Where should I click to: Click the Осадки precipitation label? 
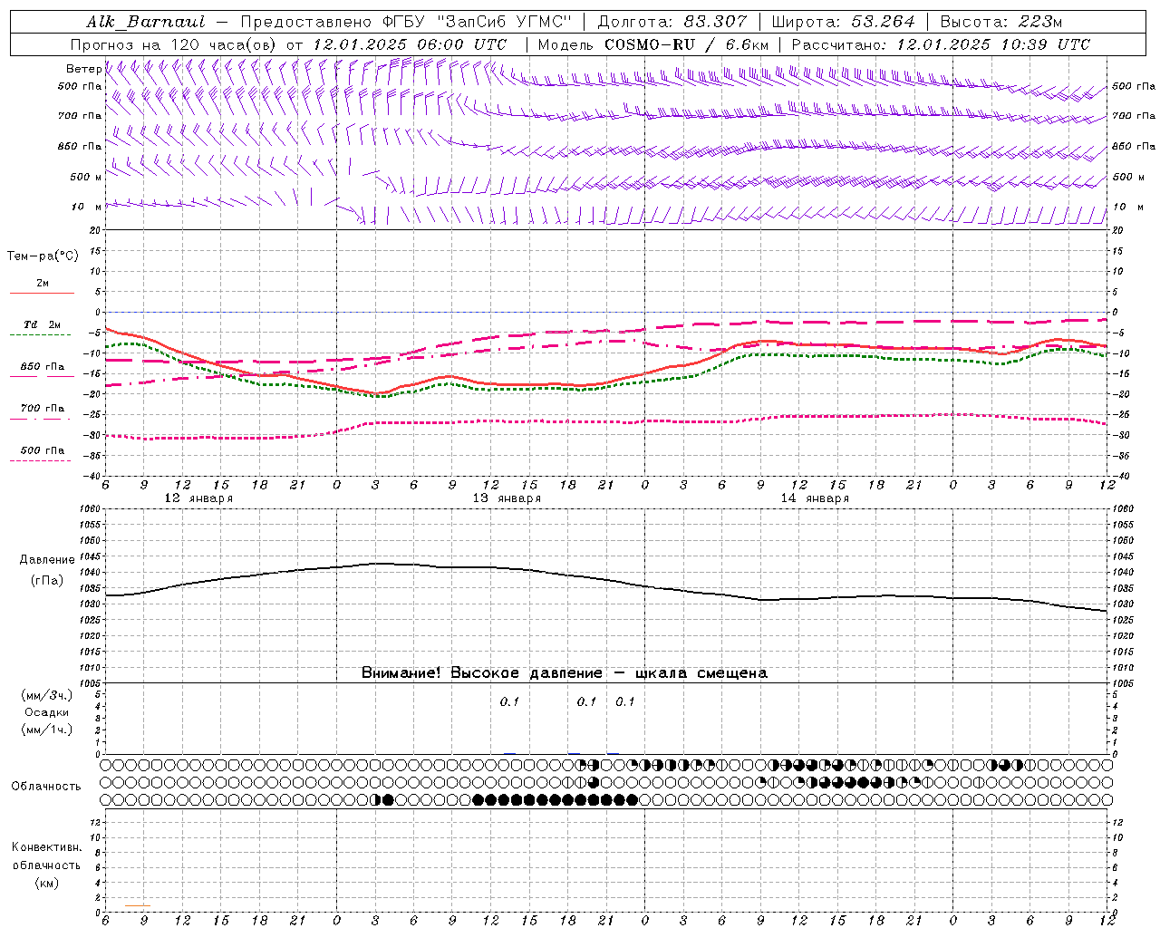pos(47,712)
